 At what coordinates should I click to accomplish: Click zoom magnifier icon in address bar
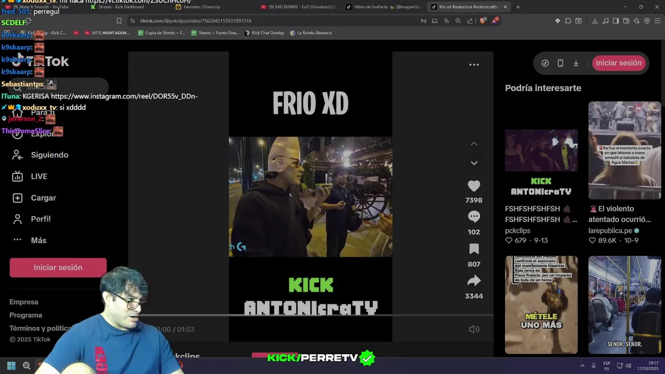coord(458,21)
